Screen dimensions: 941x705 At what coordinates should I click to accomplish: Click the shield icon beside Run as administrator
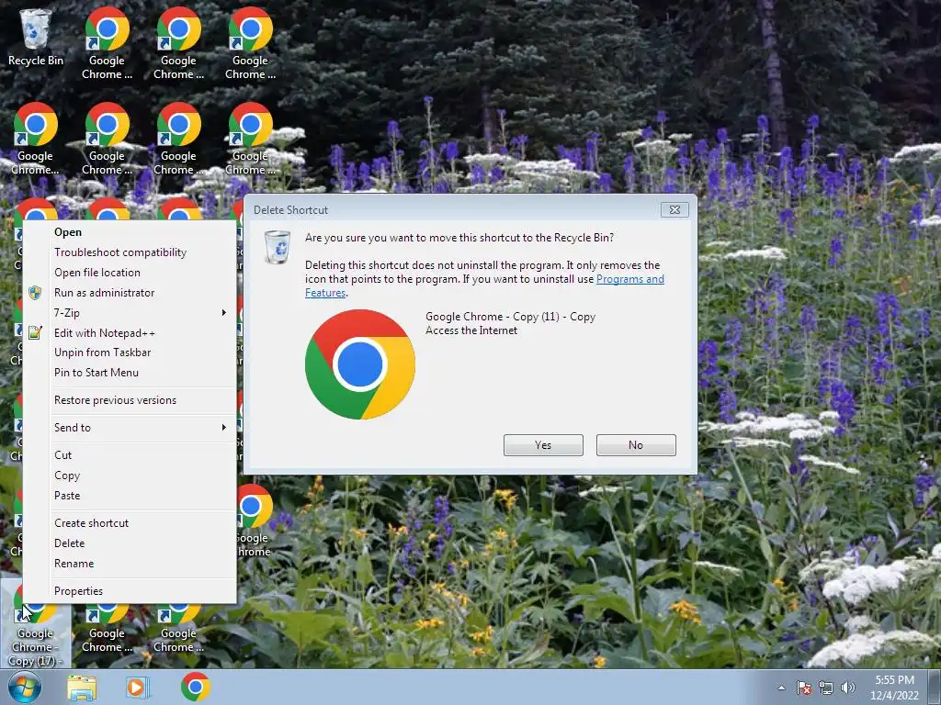click(x=35, y=293)
